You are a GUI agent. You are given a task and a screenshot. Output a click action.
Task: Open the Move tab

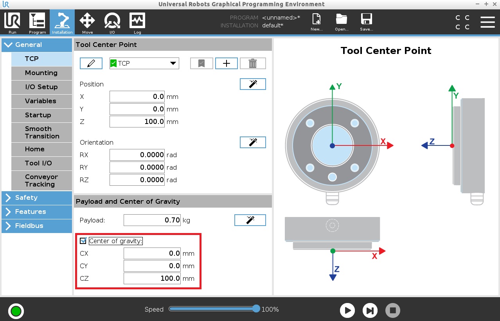point(87,23)
